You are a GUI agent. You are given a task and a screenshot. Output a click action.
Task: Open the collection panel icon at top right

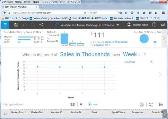pos(163,25)
